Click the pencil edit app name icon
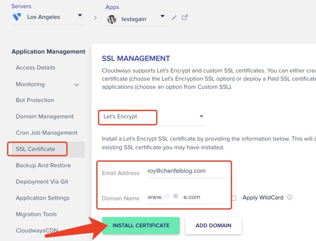316x241 pixels. click(x=174, y=18)
